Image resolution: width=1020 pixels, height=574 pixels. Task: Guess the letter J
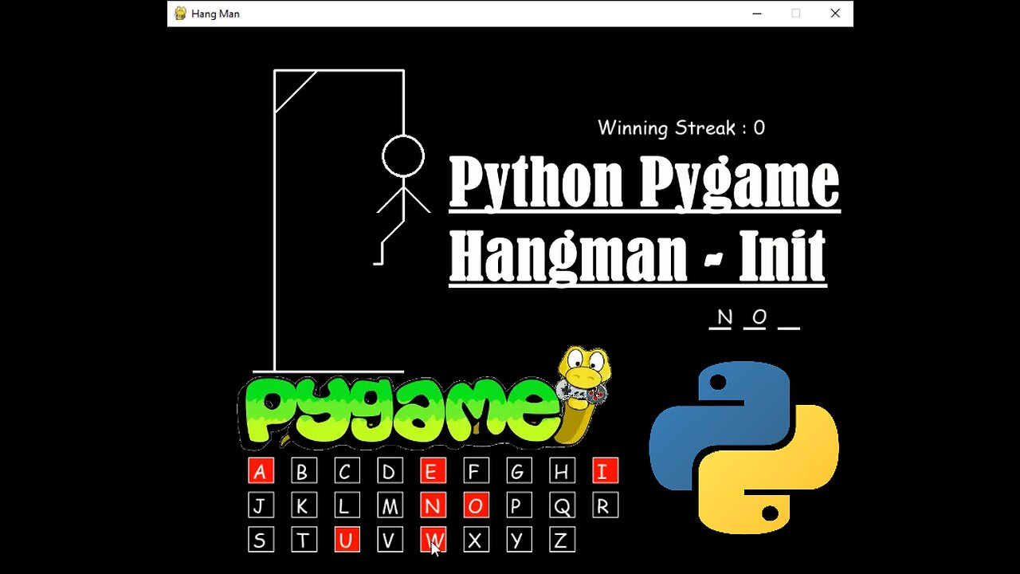261,505
